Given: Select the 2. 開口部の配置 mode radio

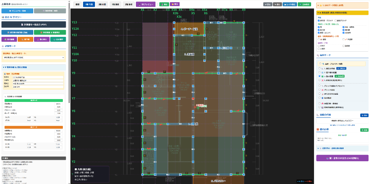Looking at the screenshot, I should pos(319,72).
